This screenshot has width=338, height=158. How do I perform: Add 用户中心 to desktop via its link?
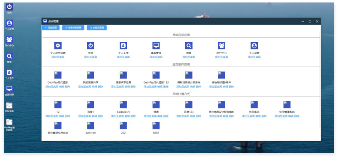coord(221,57)
